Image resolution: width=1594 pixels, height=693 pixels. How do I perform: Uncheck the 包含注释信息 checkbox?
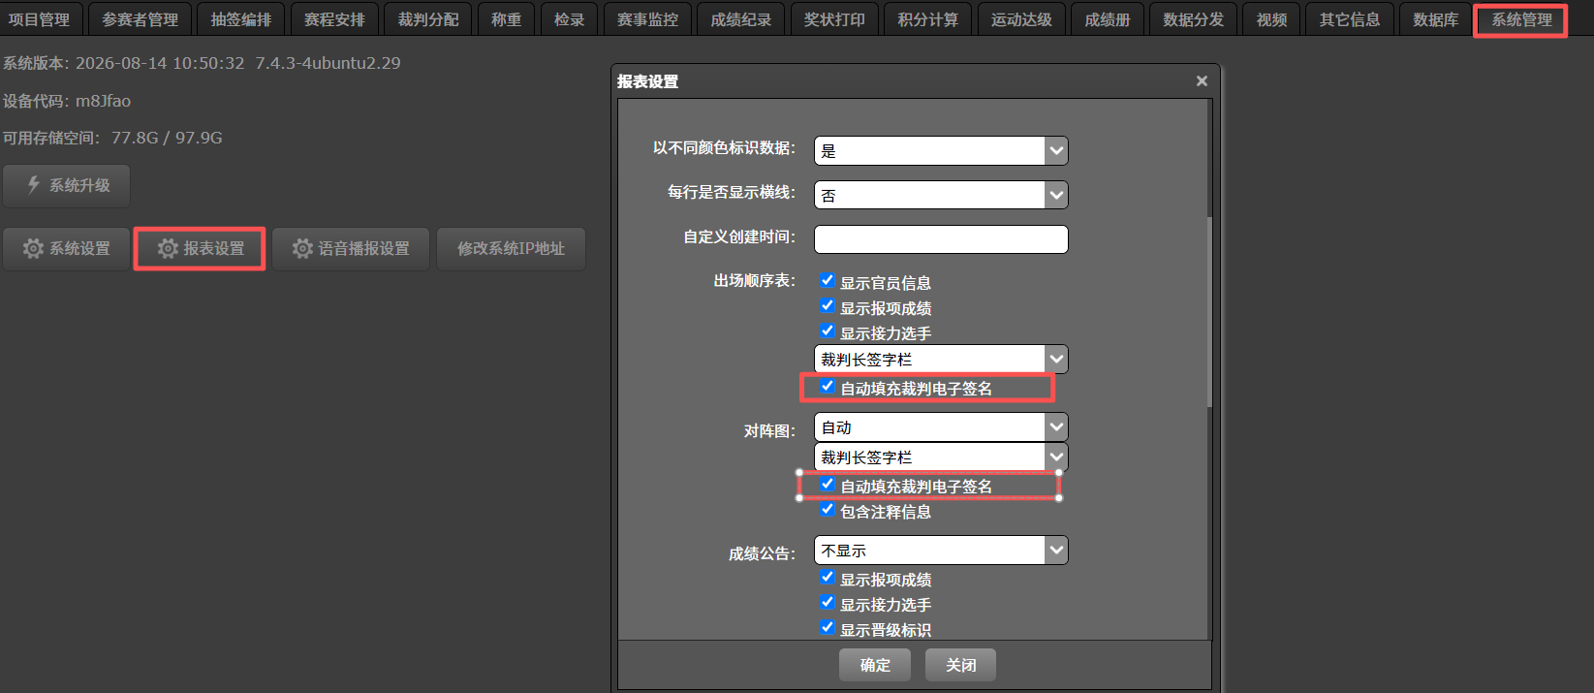828,510
